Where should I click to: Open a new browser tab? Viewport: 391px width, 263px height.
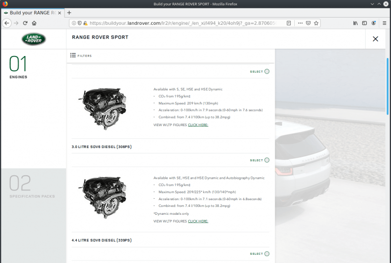(69, 13)
